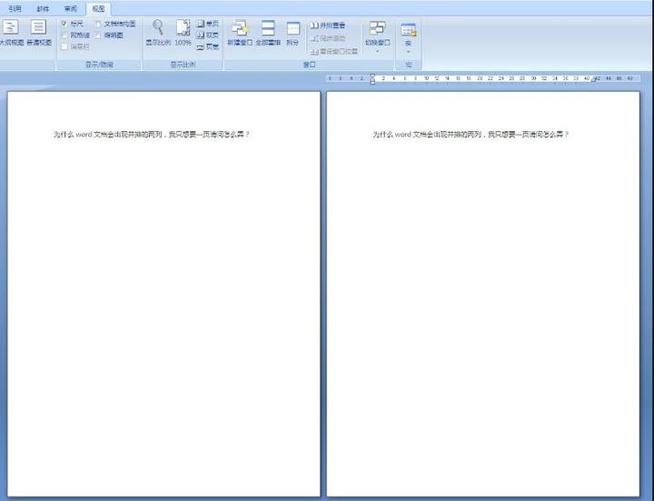Toggle the 网格线 gridlines checkbox

(x=64, y=35)
